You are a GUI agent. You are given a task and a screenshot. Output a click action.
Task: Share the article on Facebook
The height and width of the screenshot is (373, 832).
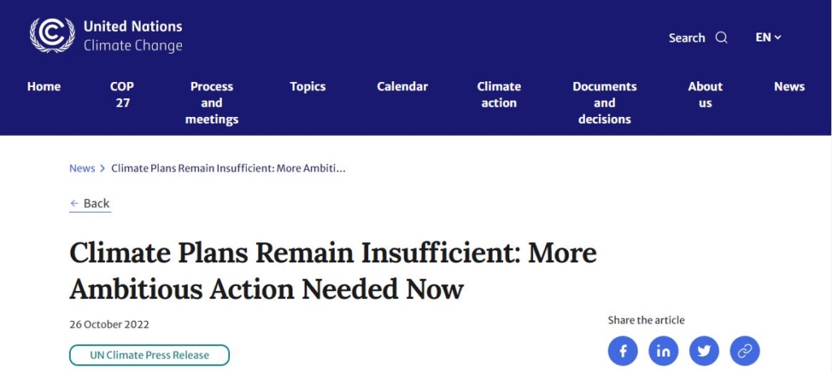tap(623, 351)
